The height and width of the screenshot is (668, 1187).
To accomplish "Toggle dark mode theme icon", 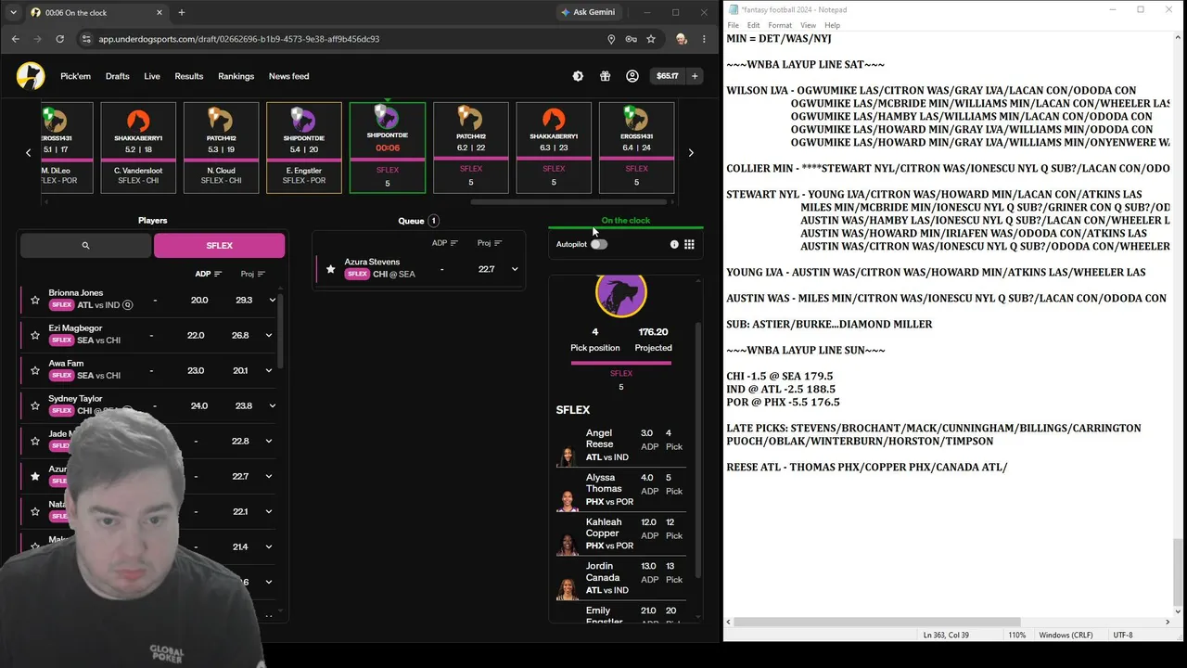I will [x=578, y=76].
